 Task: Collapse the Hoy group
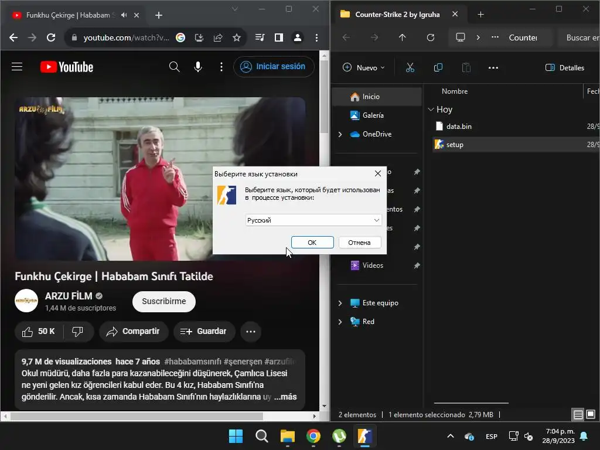pyautogui.click(x=431, y=110)
